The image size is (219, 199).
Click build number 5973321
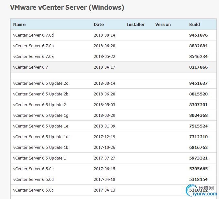tap(199, 158)
